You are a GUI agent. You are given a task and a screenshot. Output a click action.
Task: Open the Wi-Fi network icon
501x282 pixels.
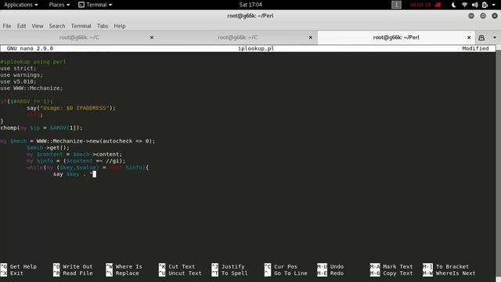click(464, 5)
